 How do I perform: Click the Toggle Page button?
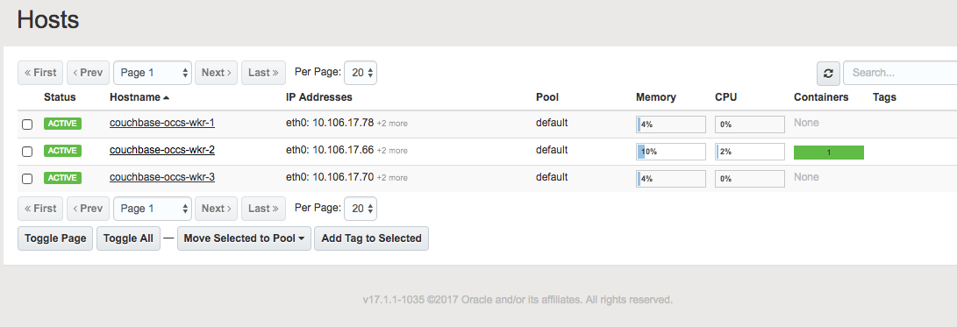pyautogui.click(x=55, y=238)
